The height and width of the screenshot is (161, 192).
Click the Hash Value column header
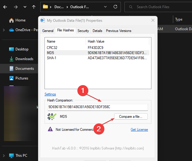[118, 41]
